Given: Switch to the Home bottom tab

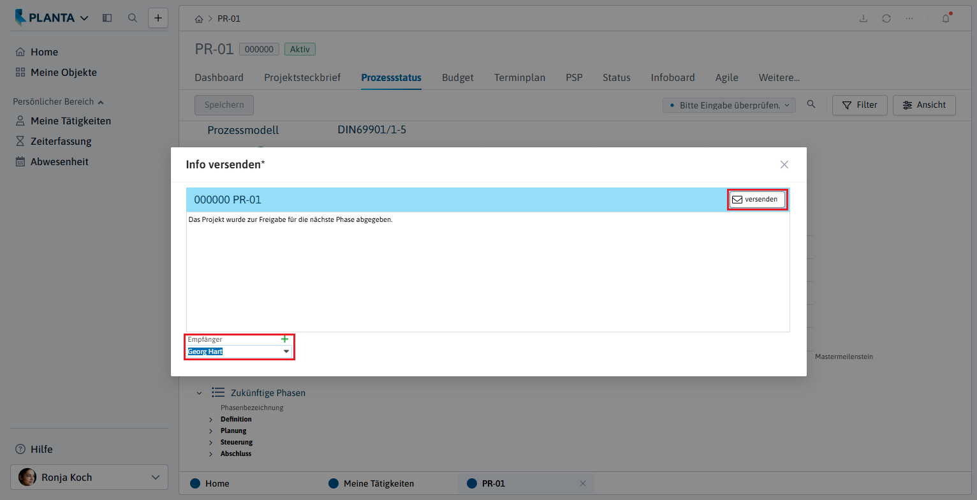Looking at the screenshot, I should (210, 483).
